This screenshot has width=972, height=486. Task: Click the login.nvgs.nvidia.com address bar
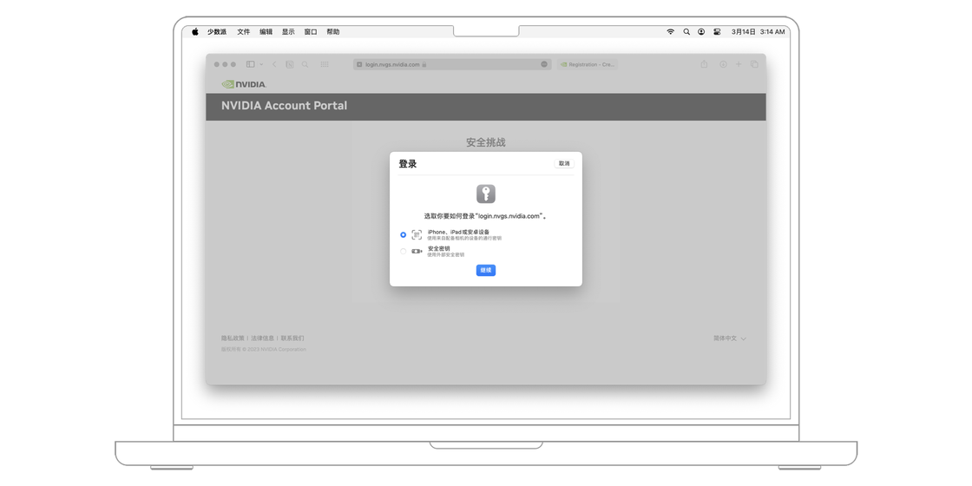[x=452, y=64]
